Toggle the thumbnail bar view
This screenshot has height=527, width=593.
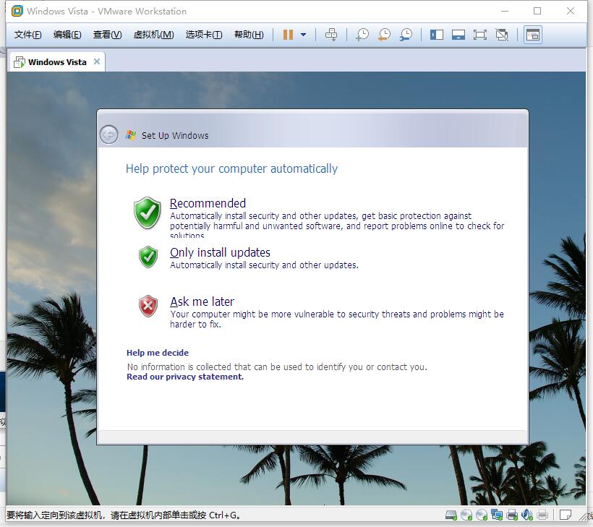[458, 35]
